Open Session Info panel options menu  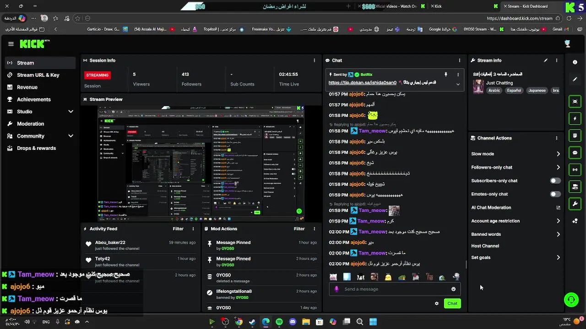314,60
